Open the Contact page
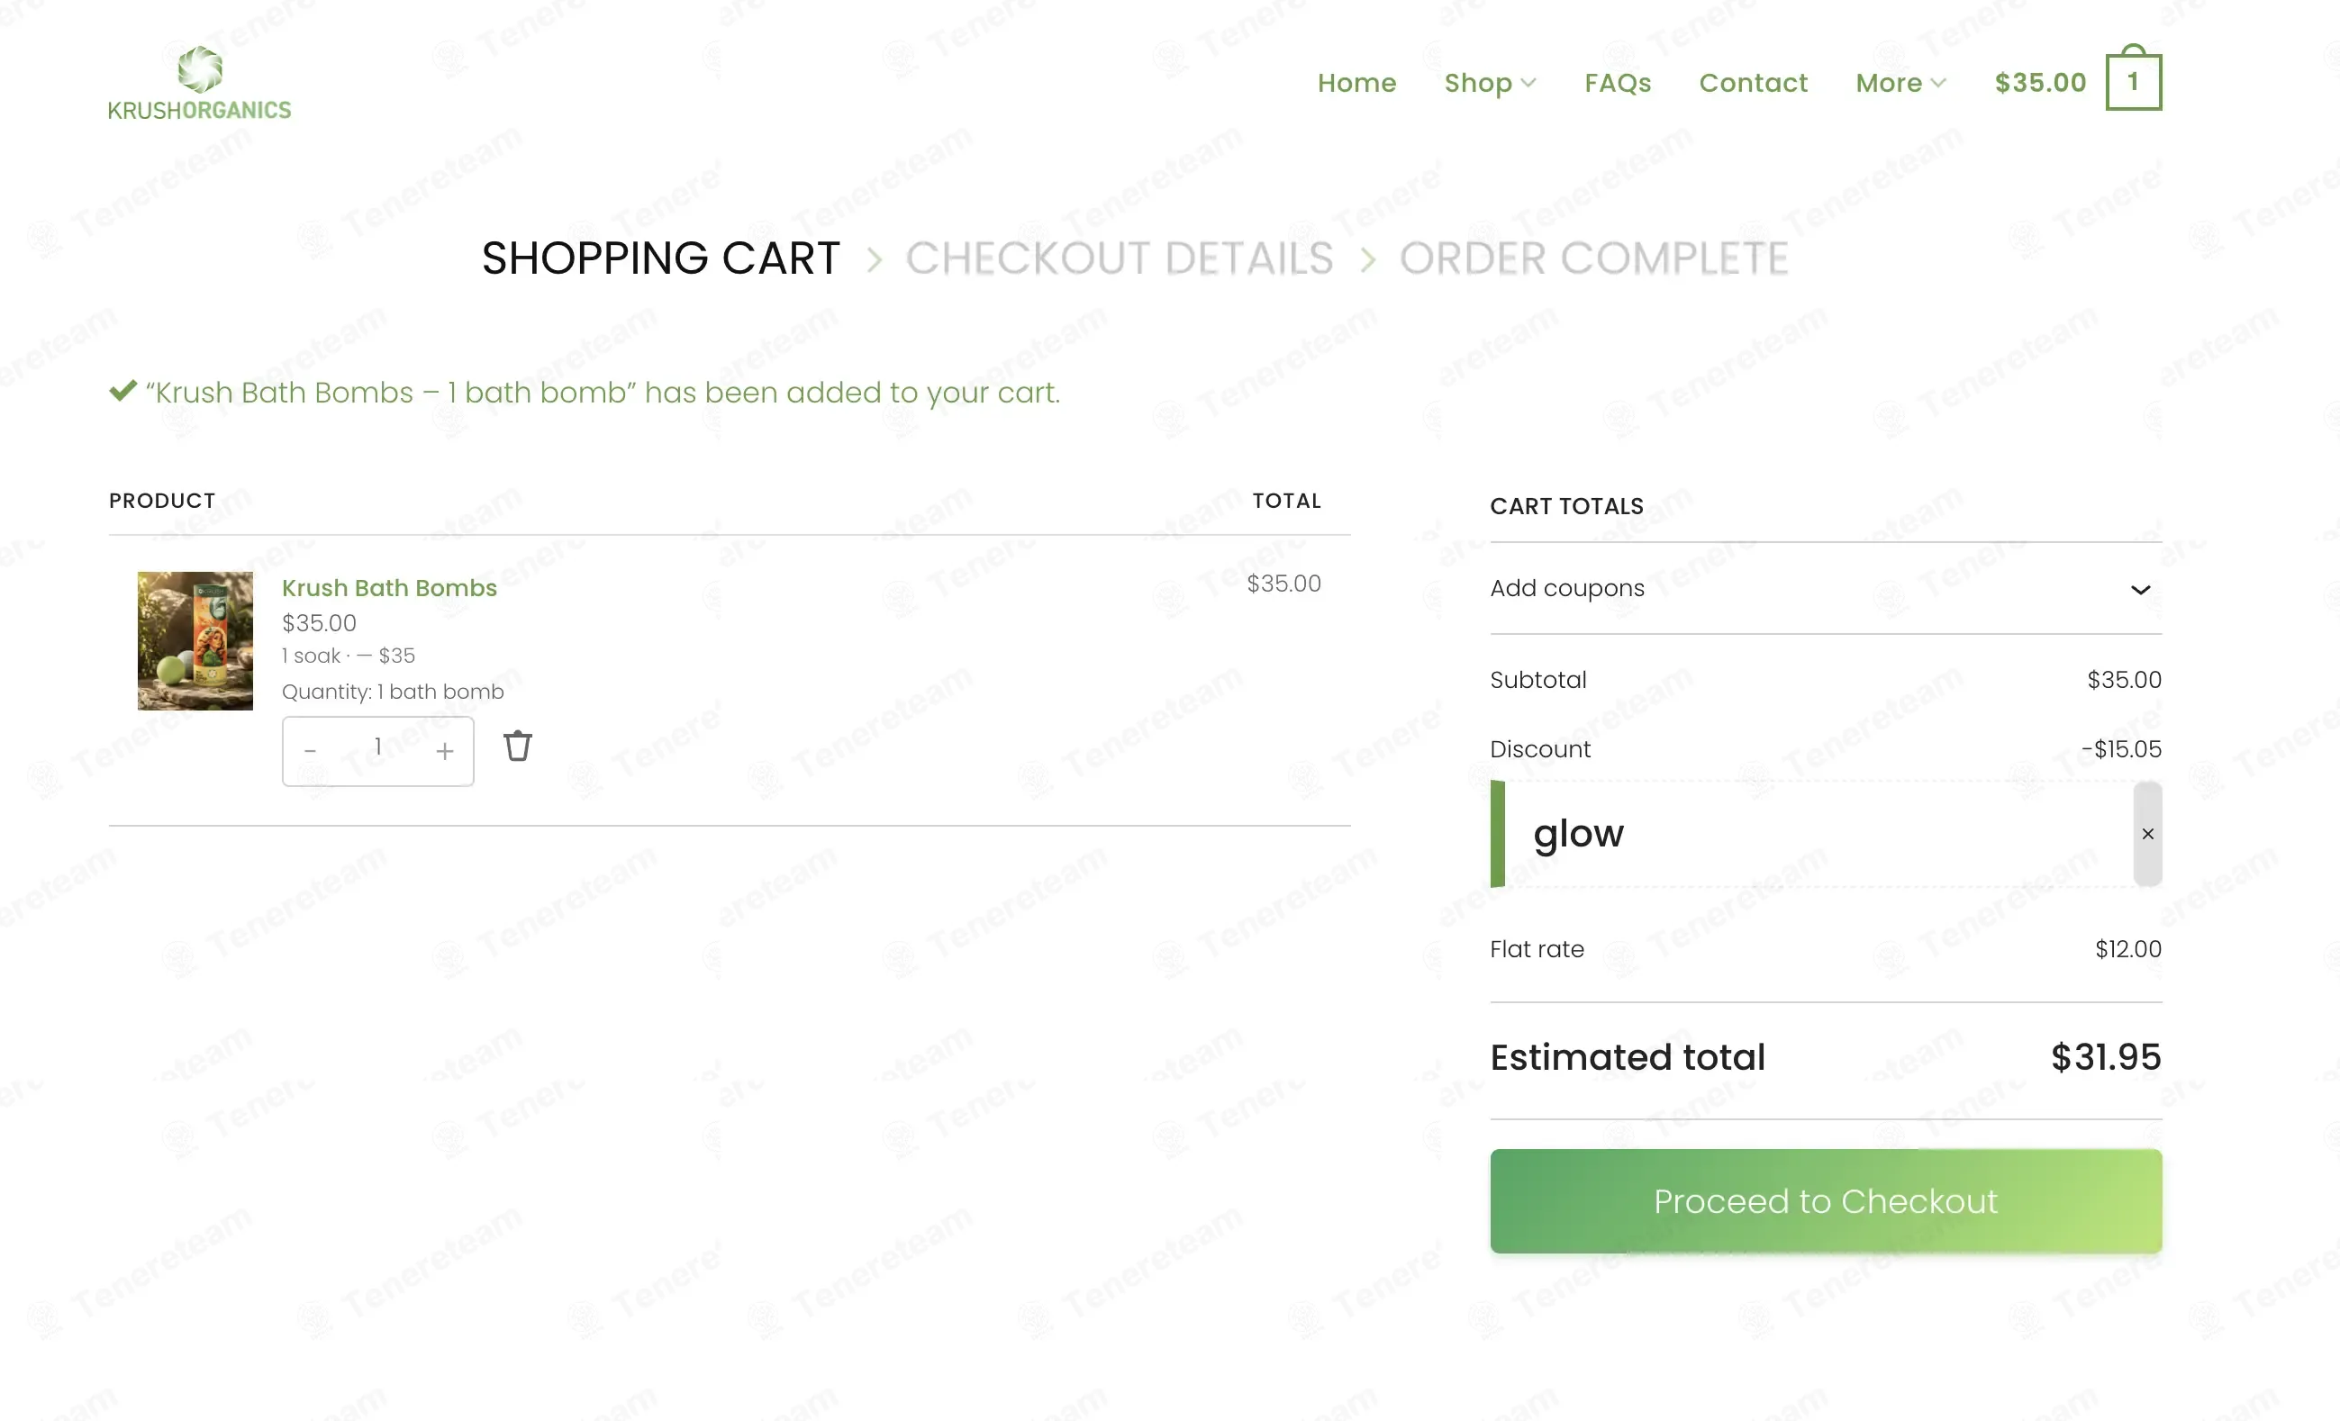The image size is (2340, 1421). [x=1753, y=83]
